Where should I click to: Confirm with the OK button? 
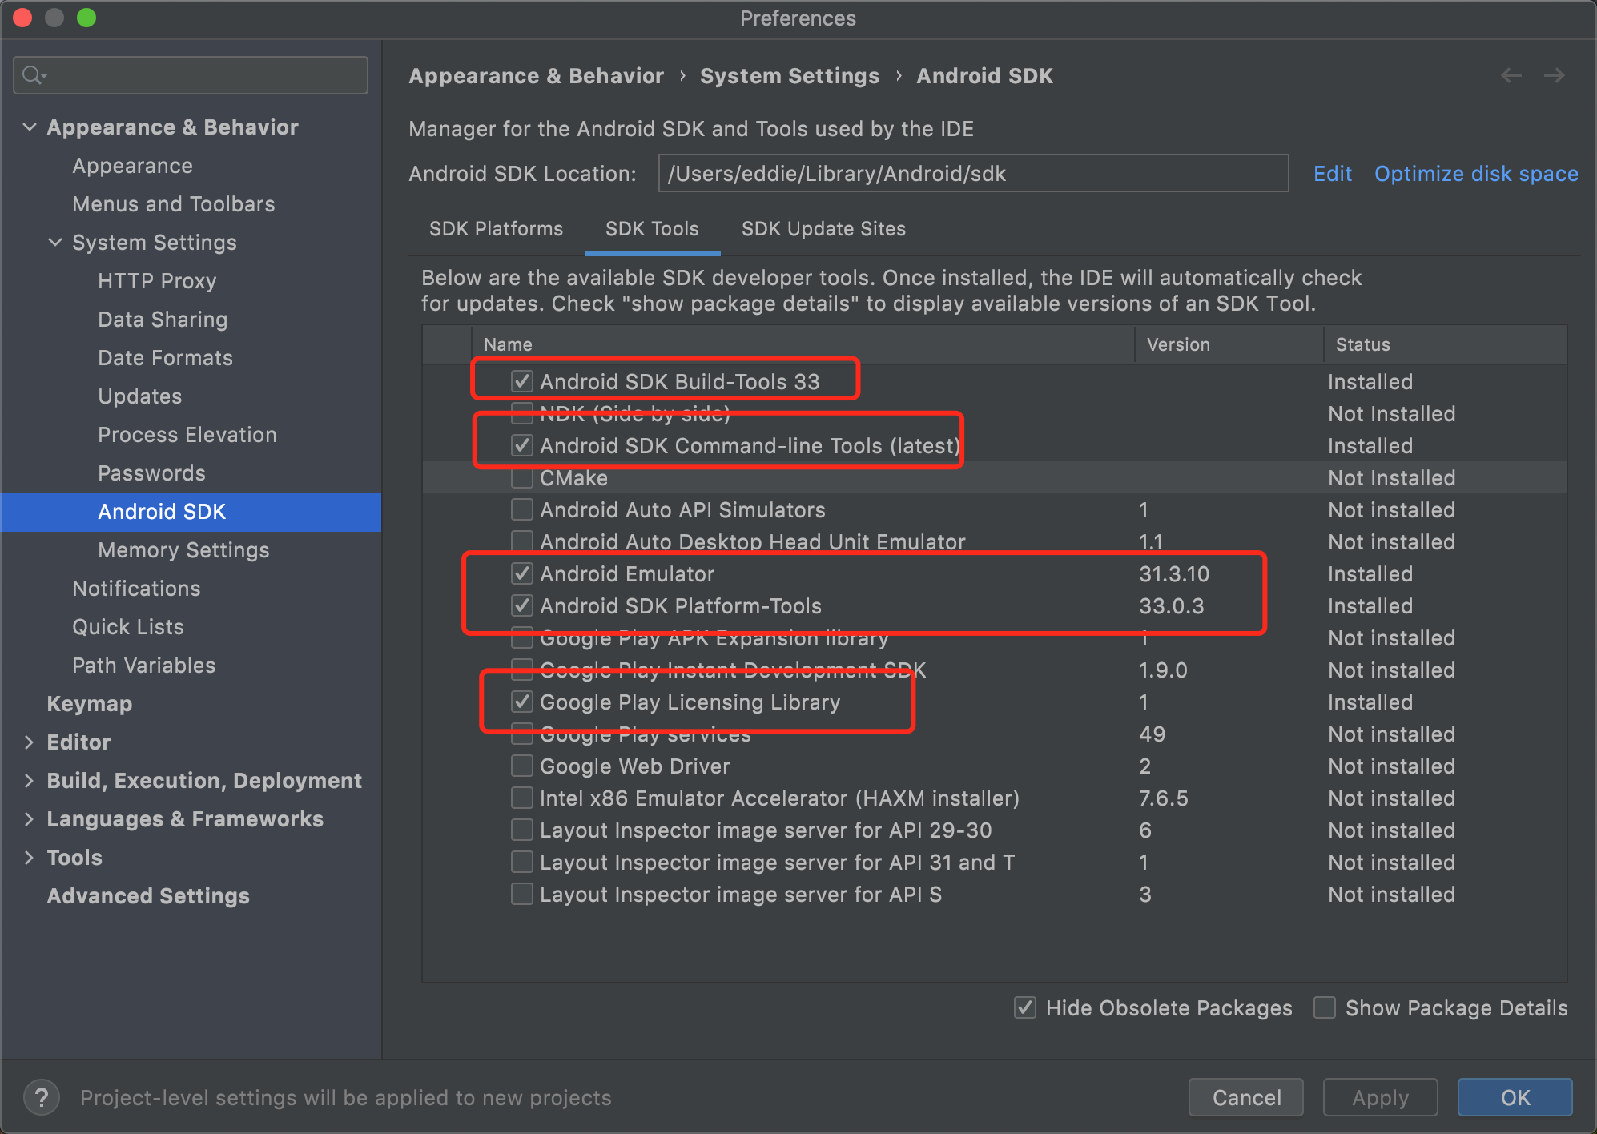pyautogui.click(x=1515, y=1097)
